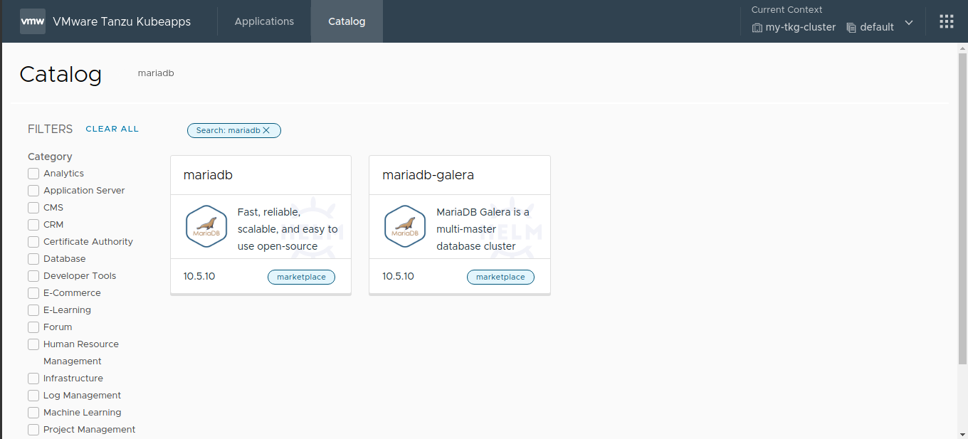The image size is (968, 439).
Task: Expand the context switcher chevron
Action: click(909, 23)
